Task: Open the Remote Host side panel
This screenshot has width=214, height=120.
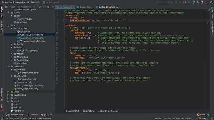Action: coord(212,28)
